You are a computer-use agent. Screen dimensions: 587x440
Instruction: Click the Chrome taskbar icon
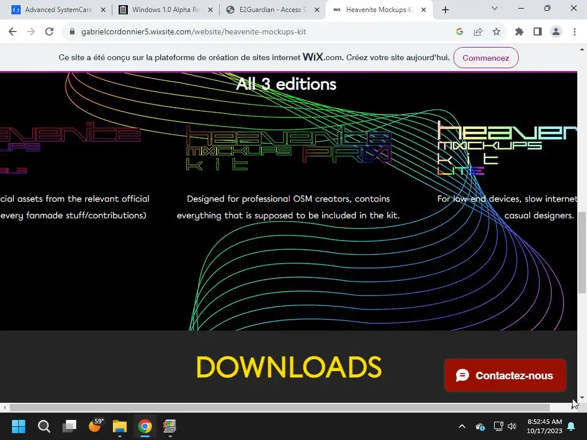[x=145, y=426]
